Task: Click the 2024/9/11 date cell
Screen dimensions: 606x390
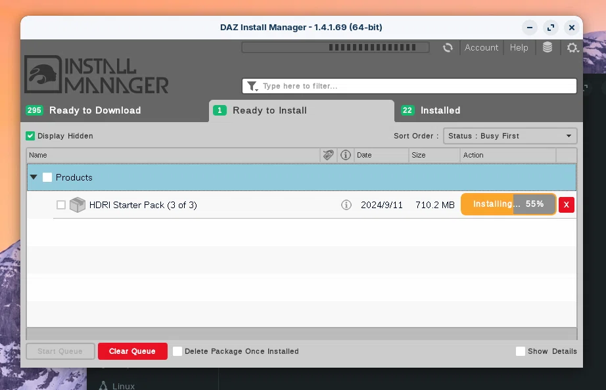Action: coord(381,205)
